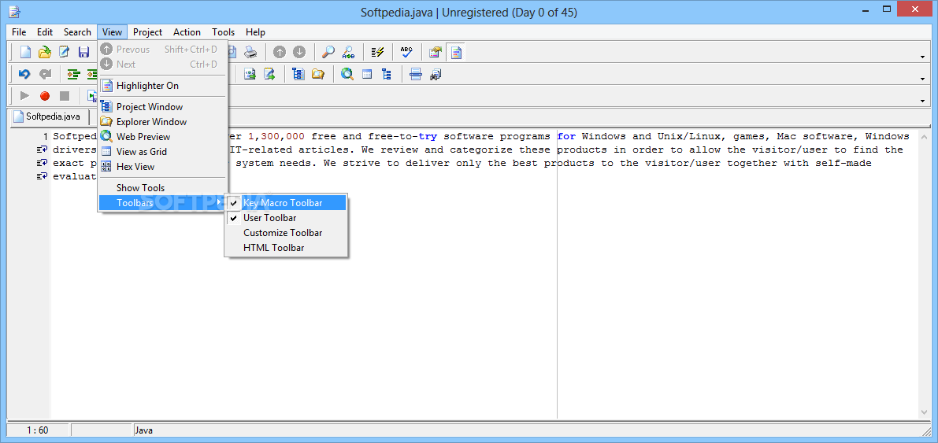Image resolution: width=938 pixels, height=443 pixels.
Task: Launch Web Preview from toolbar globe icon
Action: coord(347,74)
